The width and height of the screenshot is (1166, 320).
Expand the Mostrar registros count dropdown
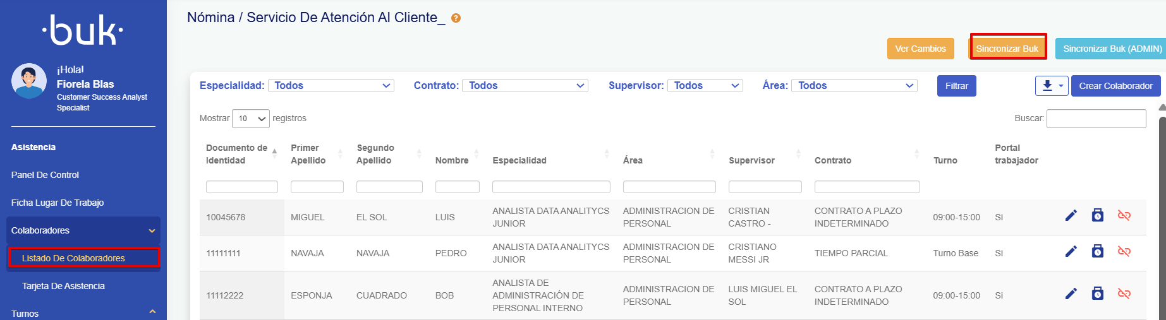(251, 119)
